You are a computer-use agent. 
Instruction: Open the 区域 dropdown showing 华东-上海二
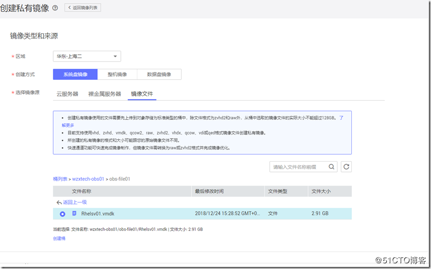pos(87,56)
